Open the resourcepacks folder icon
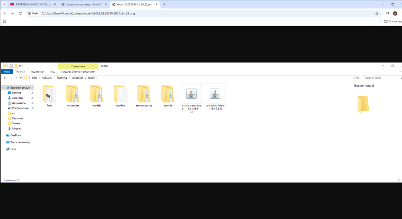Screen dimensions: 402x219 [x=144, y=94]
